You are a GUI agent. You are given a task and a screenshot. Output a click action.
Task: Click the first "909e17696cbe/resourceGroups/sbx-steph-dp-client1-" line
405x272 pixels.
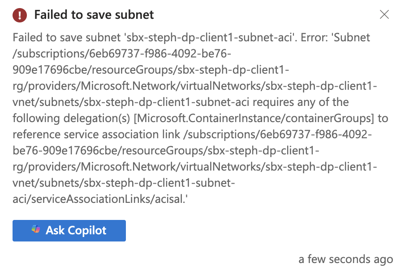click(x=151, y=70)
